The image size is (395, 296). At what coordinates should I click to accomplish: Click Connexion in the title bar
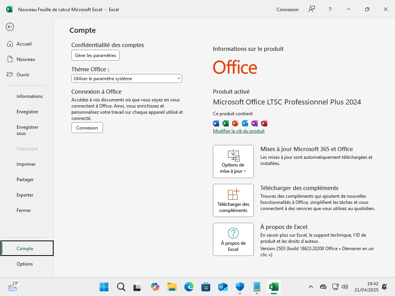[287, 10]
